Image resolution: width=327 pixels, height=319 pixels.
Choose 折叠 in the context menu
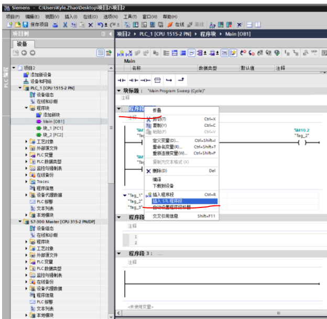pos(182,111)
